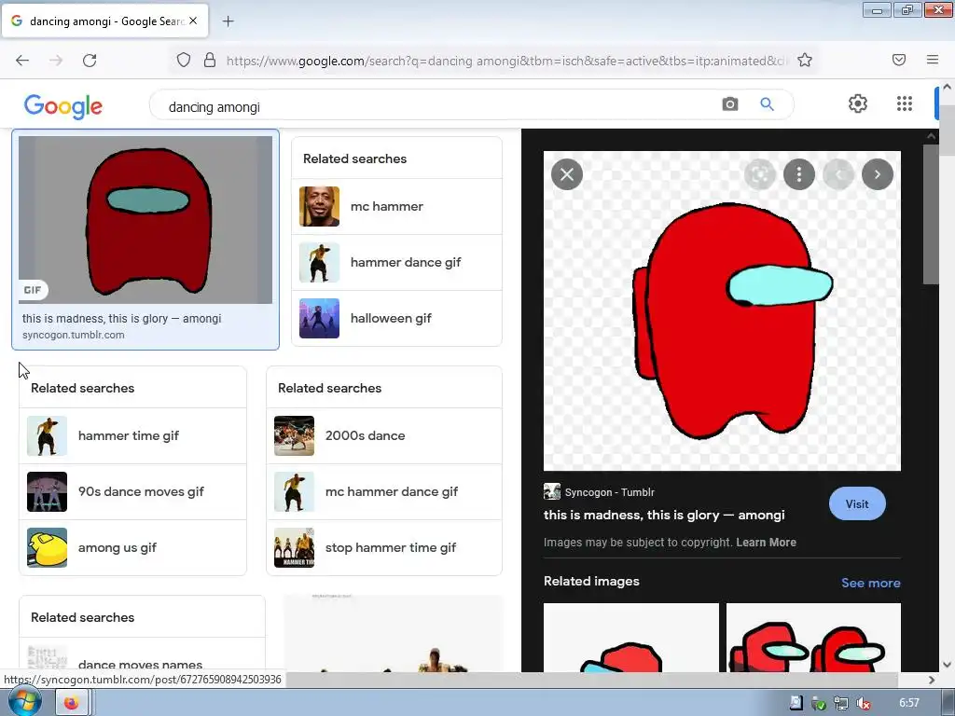The height and width of the screenshot is (716, 955).
Task: Click See more related images
Action: point(870,583)
